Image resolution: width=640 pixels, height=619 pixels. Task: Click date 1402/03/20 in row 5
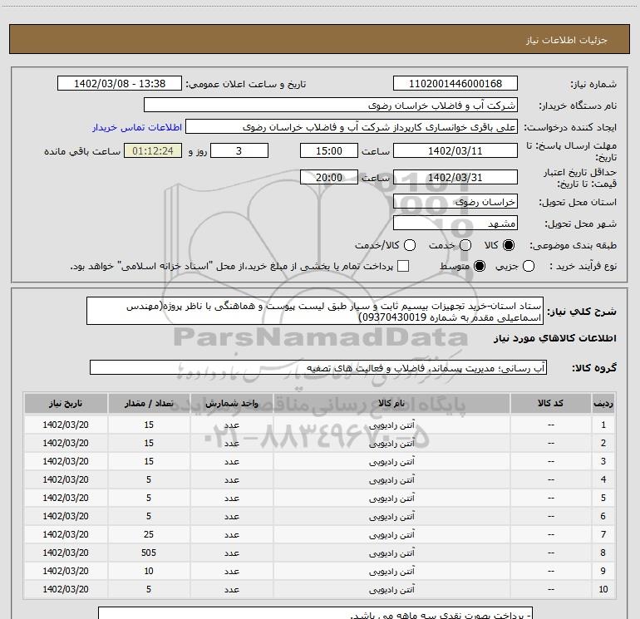66,498
